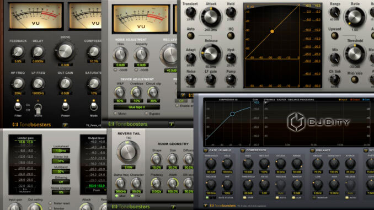Open the T menu icon below compressor plugin
The image size is (374, 210).
[x=183, y=95]
